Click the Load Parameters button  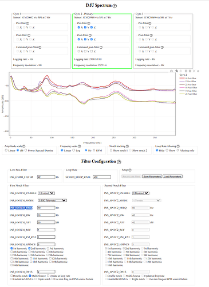tap(172, 176)
